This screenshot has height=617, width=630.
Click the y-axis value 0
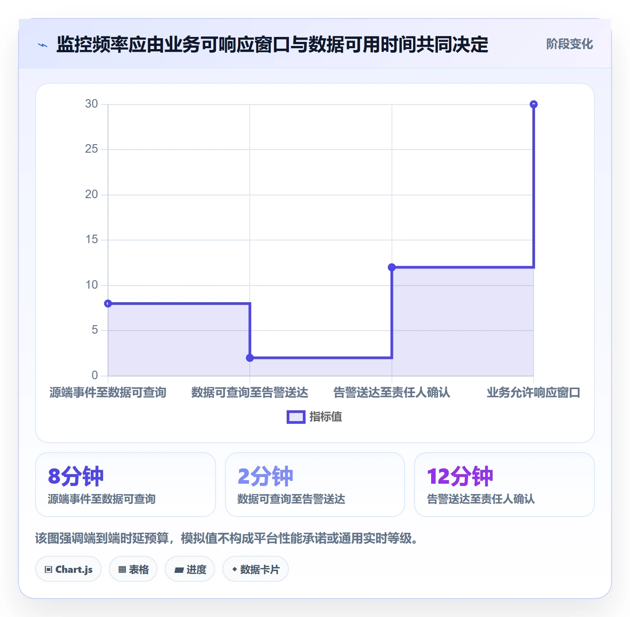(x=94, y=376)
